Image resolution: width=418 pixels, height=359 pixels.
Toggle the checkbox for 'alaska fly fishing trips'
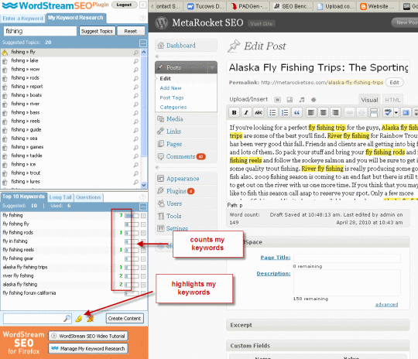[143, 268]
